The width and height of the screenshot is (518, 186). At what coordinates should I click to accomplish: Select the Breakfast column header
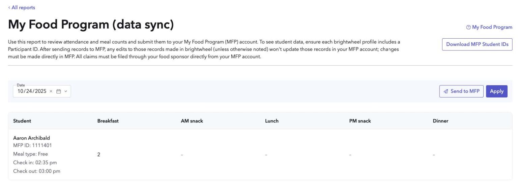coord(108,121)
